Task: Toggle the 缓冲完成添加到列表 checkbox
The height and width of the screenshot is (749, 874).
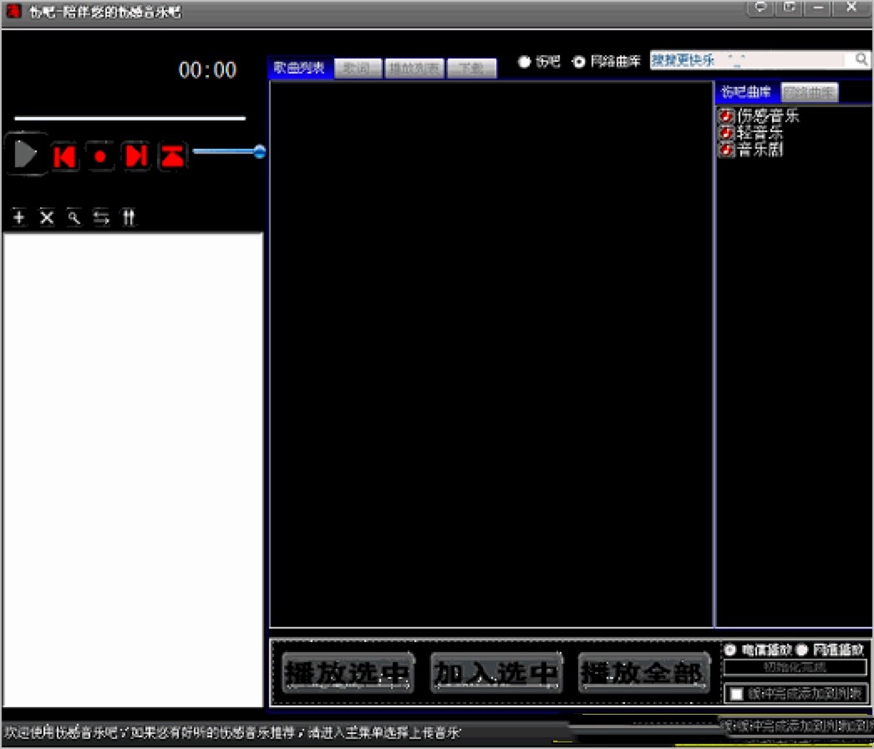Action: 737,694
